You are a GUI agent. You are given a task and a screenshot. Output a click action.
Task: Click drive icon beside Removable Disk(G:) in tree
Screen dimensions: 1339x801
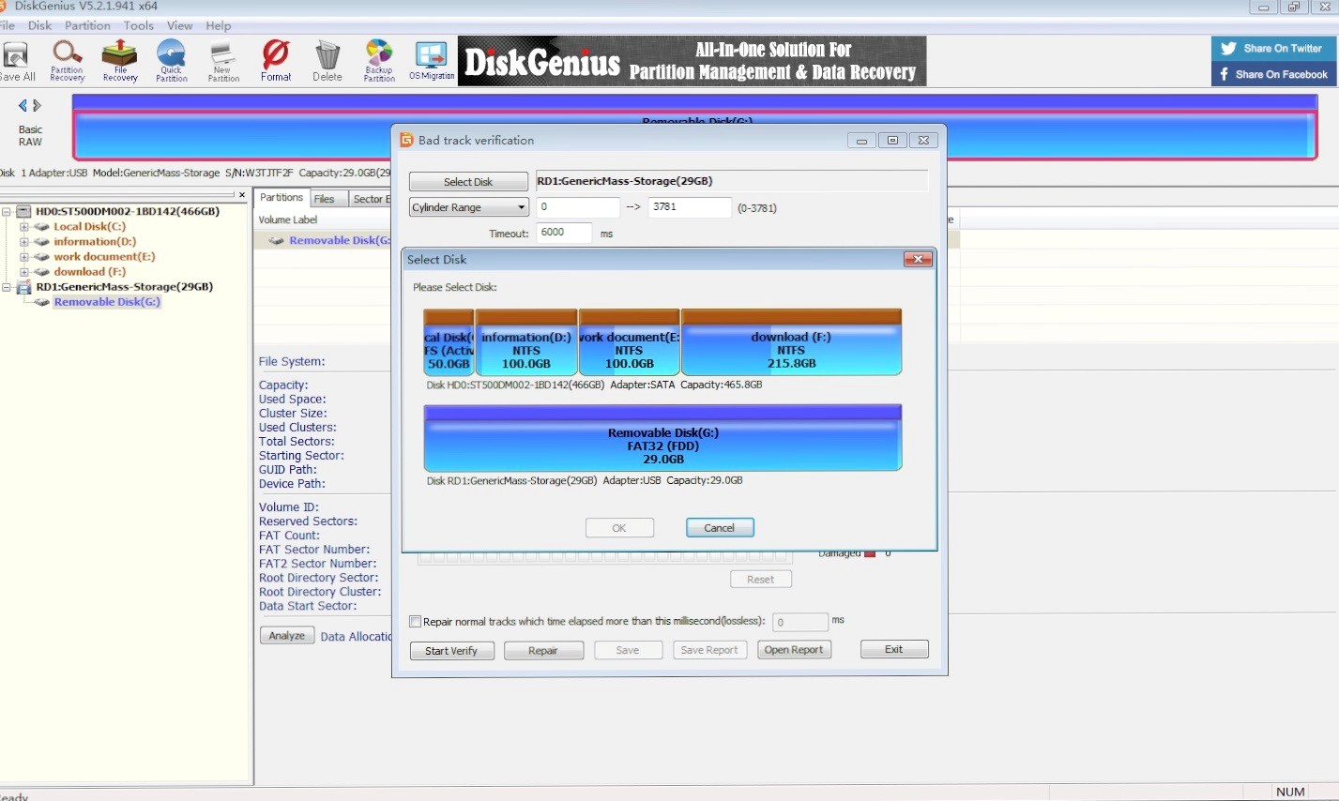pyautogui.click(x=42, y=302)
